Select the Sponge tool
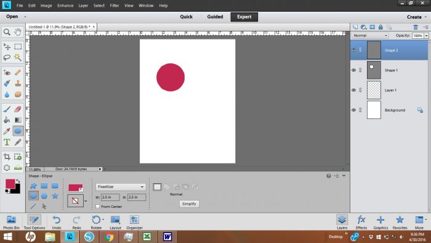Image resolution: width=431 pixels, height=243 pixels. coord(18,94)
